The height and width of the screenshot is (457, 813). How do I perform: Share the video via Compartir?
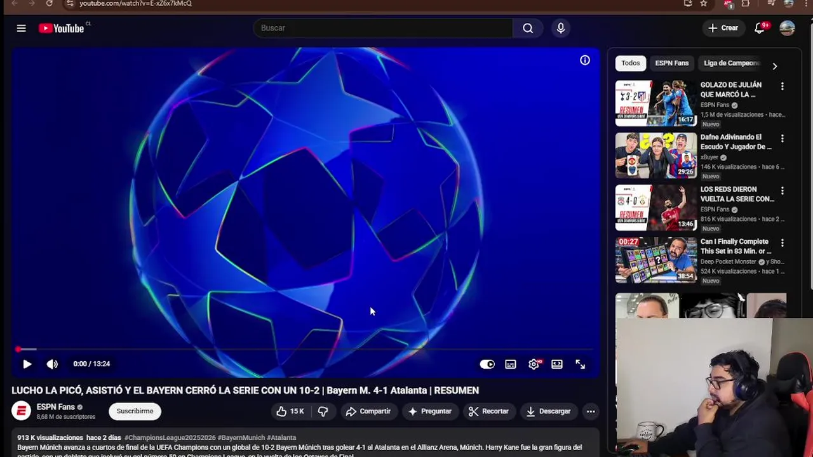368,411
